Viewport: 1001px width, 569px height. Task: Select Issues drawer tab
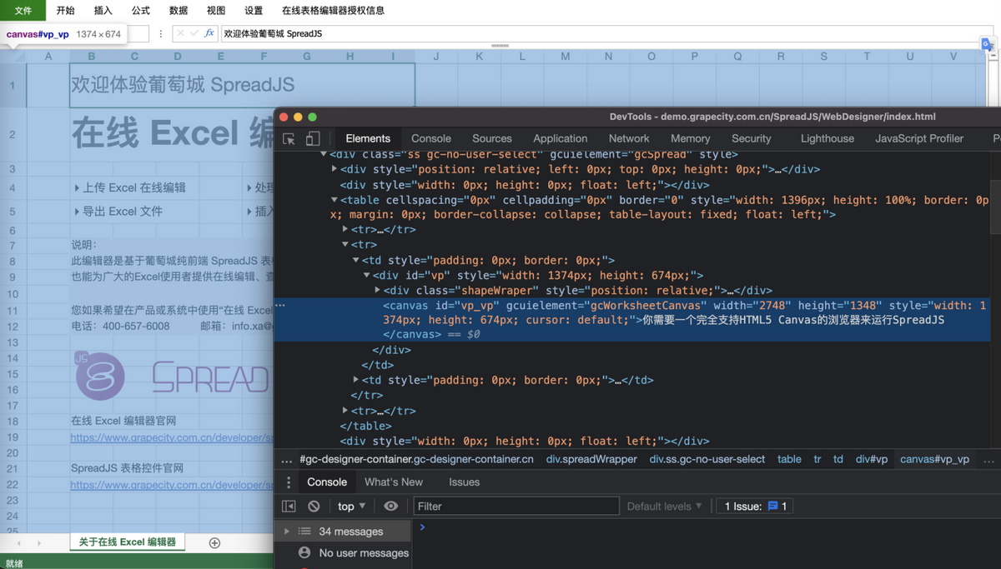pos(465,482)
